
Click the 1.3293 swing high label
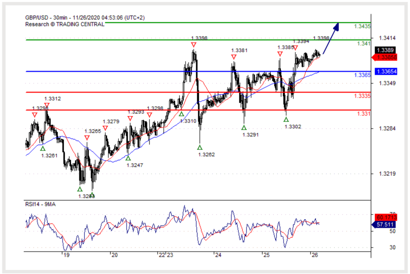tap(136, 112)
